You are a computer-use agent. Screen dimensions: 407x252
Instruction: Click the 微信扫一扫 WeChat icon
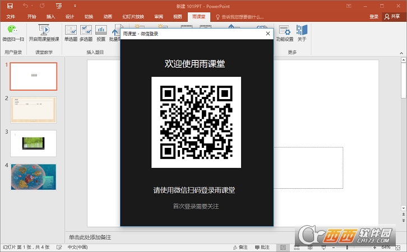13,33
